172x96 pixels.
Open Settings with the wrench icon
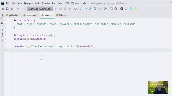[105, 9]
